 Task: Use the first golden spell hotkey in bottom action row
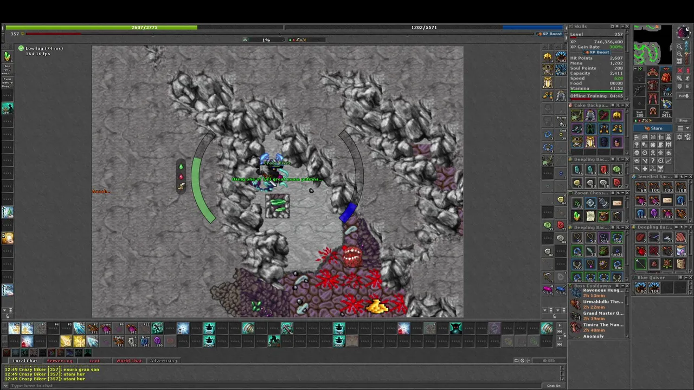(x=66, y=341)
